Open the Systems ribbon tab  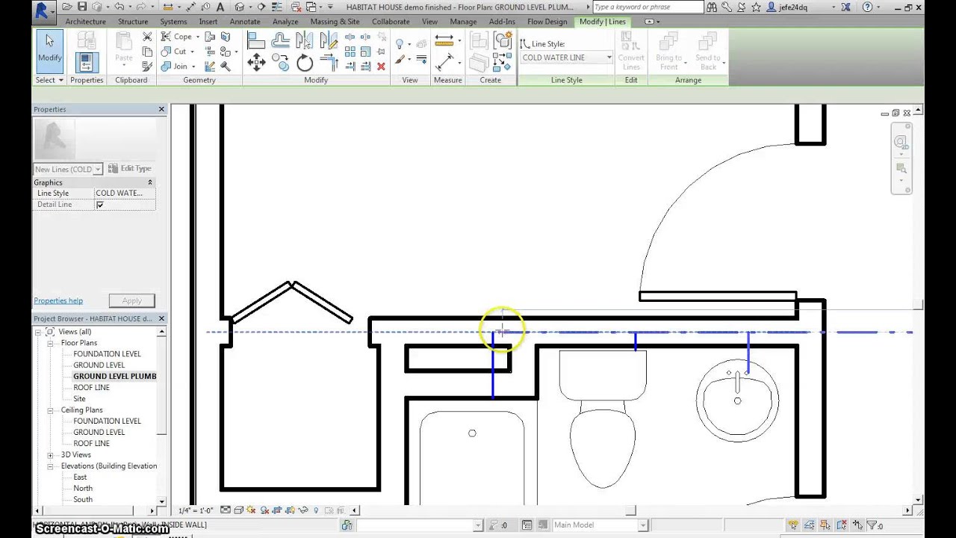coord(173,22)
